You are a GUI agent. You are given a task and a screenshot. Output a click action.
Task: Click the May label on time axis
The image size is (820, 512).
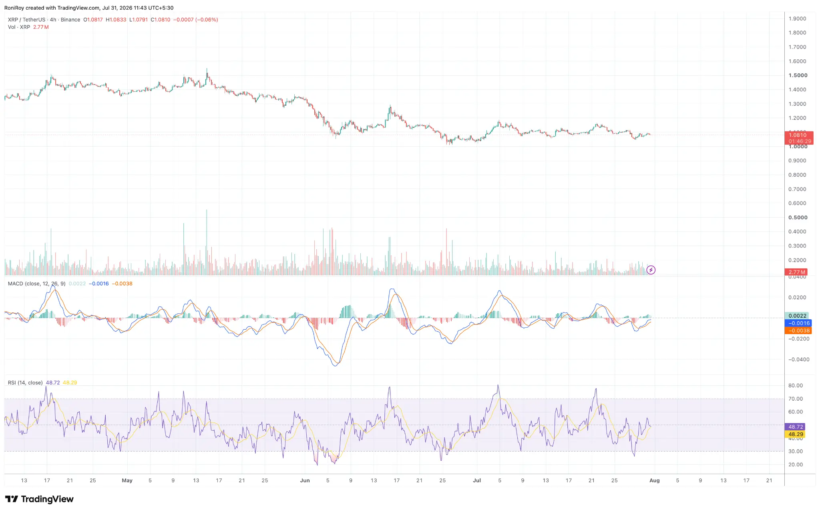[127, 480]
